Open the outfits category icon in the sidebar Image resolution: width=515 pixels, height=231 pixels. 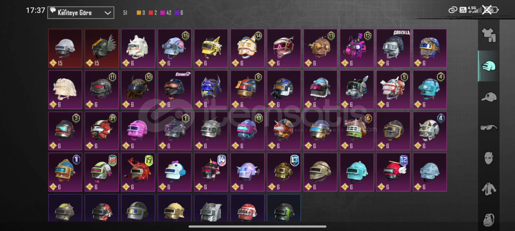489,35
